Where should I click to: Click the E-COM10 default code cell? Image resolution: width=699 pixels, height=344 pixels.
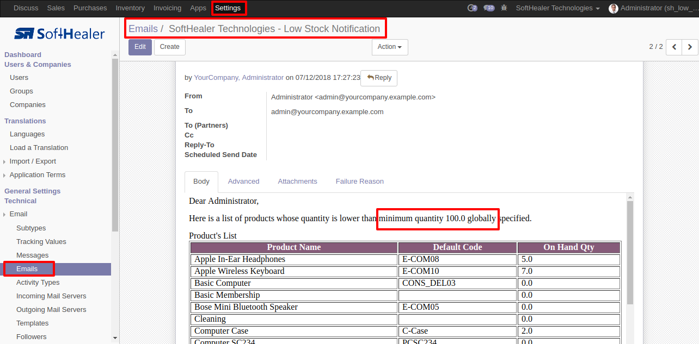457,271
